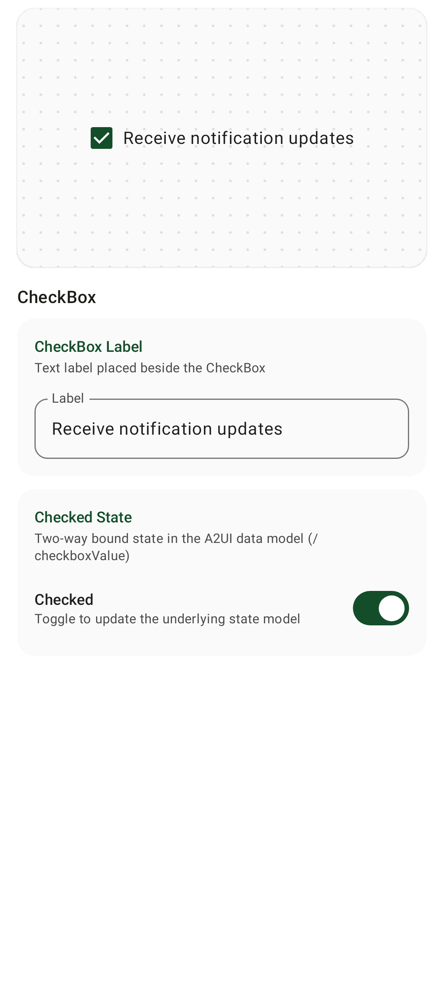Screen dimensions: 444x985
Task: Click the word 'checkboxValue)' in the description
Action: coord(82,556)
